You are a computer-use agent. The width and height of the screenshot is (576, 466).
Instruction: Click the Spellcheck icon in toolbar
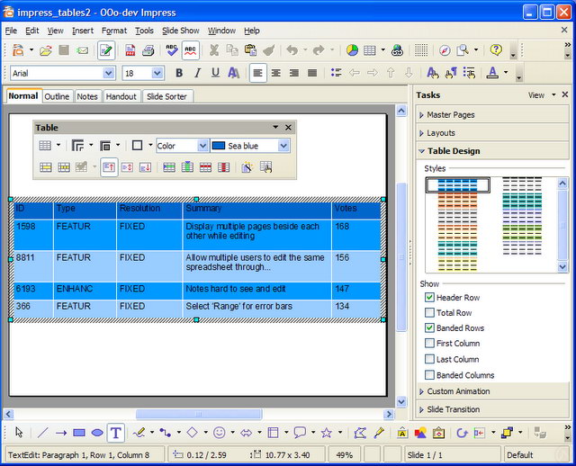click(172, 50)
